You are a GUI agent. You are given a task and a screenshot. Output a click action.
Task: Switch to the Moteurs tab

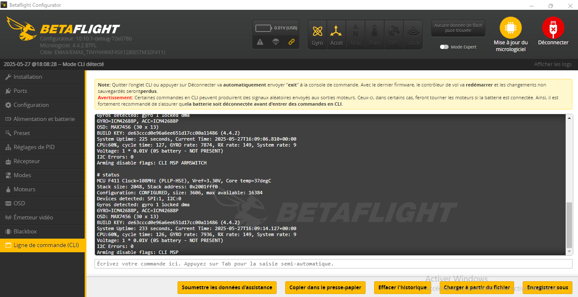click(x=24, y=189)
